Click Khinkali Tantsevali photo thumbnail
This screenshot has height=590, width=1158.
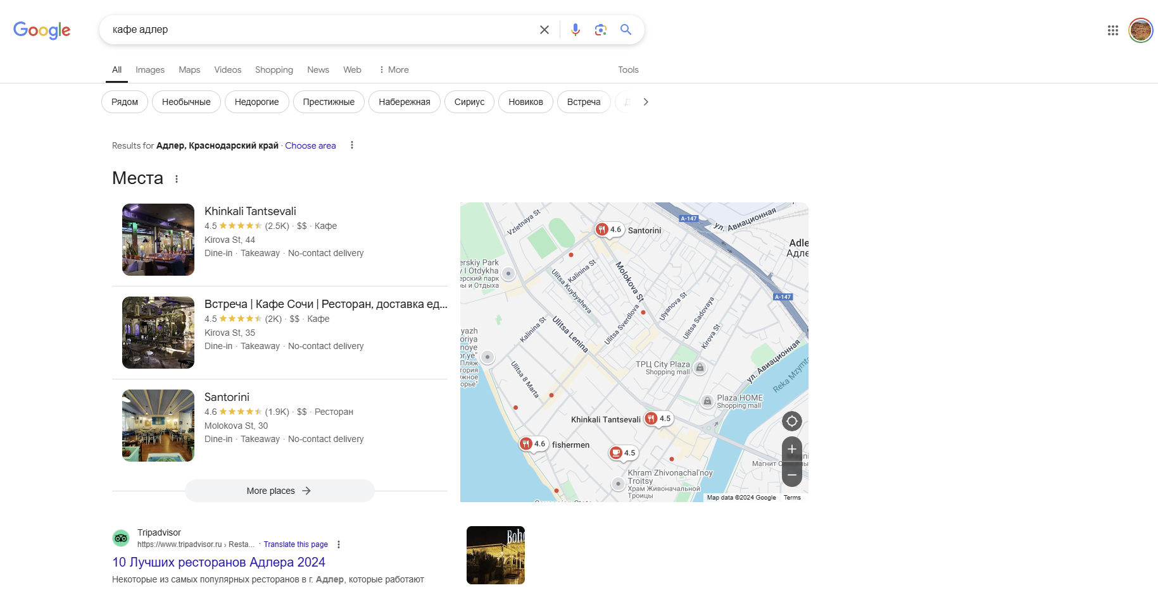click(x=158, y=240)
